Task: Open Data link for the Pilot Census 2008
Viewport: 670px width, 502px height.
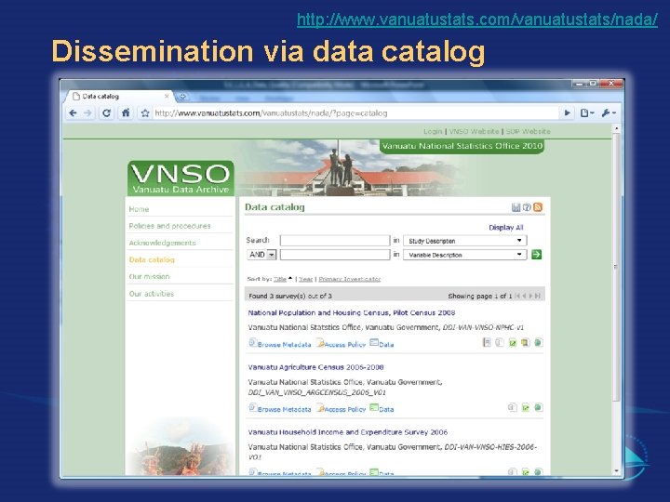Action: tap(382, 344)
